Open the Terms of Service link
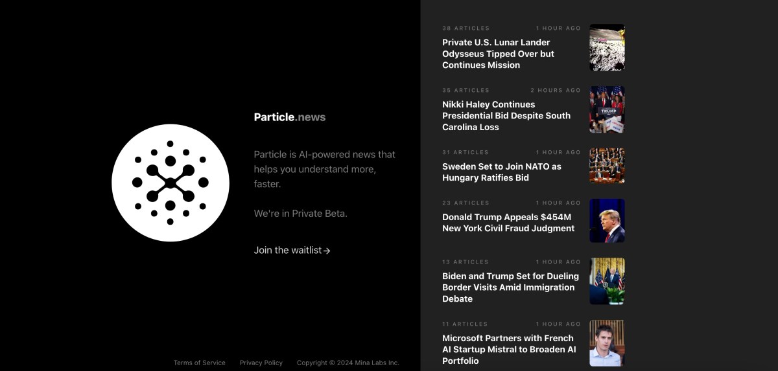Screen dimensions: 778x371 (199, 363)
